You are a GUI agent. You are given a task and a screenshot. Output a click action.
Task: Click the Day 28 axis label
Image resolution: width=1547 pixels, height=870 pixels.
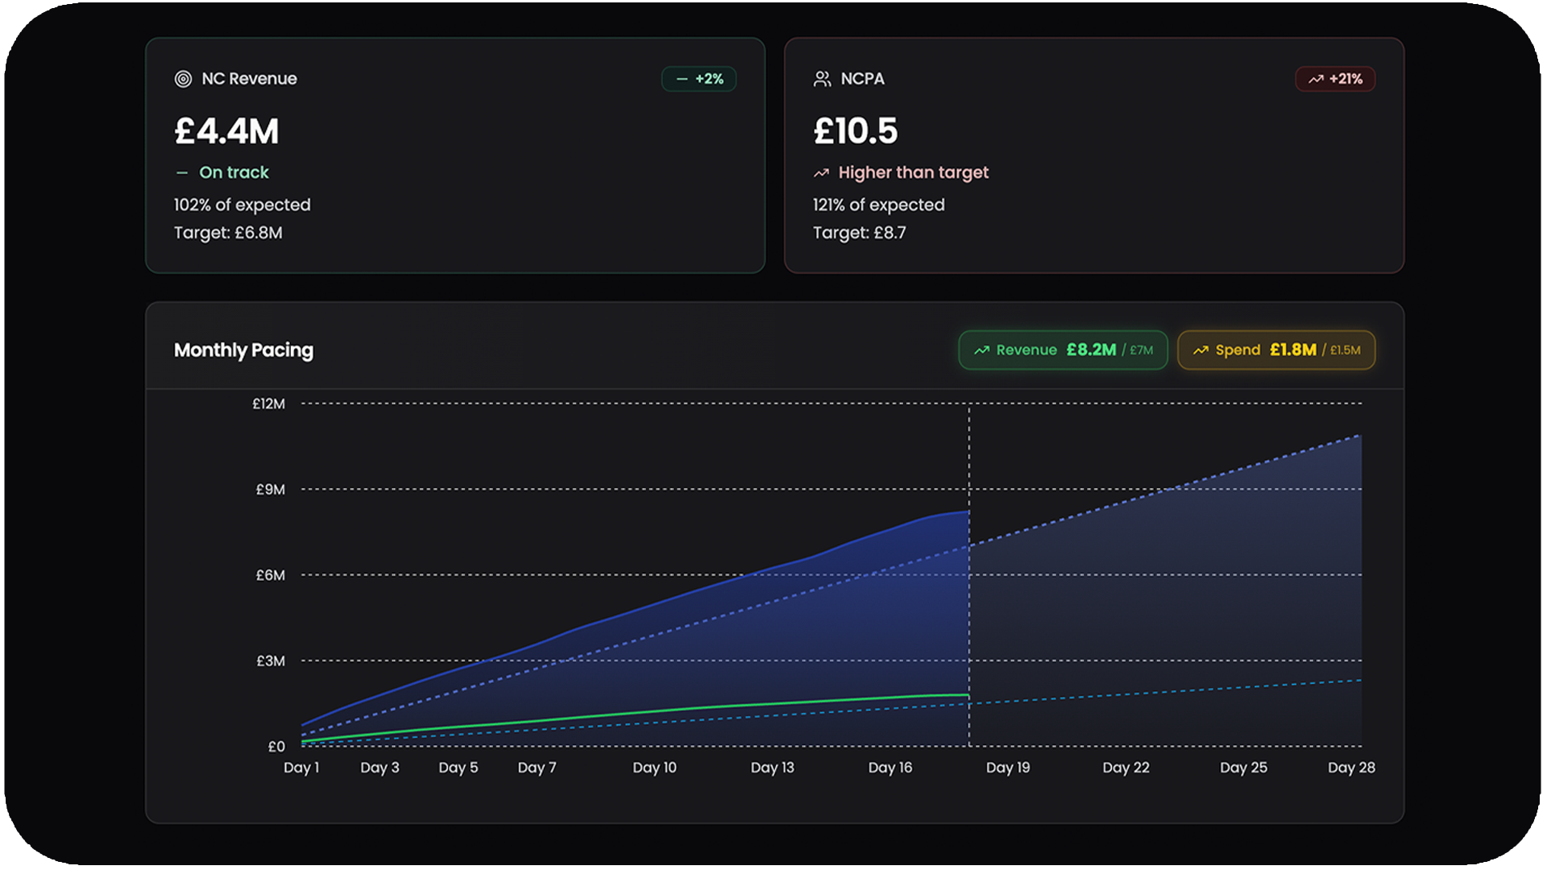pos(1351,768)
